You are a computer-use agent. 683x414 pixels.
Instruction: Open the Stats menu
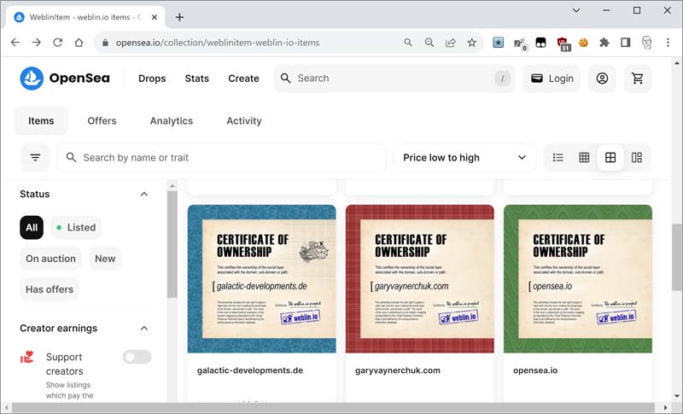[x=197, y=79]
